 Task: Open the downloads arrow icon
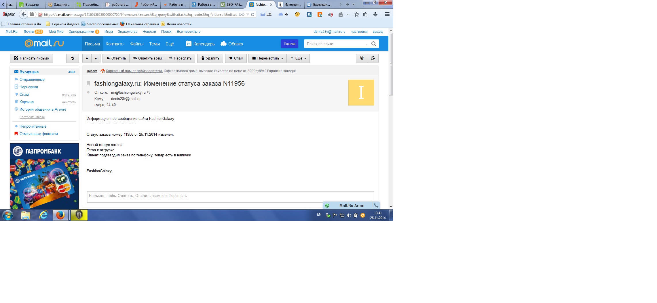tap(375, 14)
